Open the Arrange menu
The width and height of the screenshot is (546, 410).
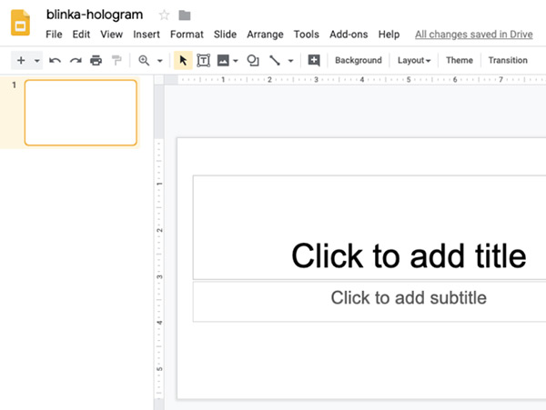tap(266, 35)
